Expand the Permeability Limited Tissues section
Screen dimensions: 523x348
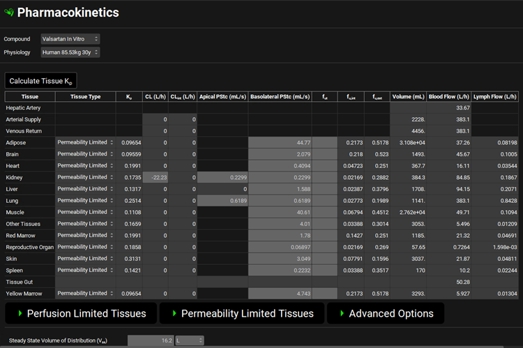click(241, 313)
